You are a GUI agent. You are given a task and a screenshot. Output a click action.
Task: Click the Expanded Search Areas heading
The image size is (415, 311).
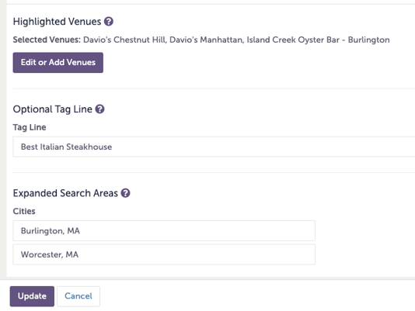[65, 193]
